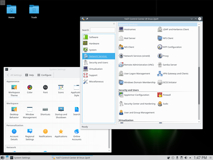Click Configure in System Settings toolbar
This screenshot has height=160, width=213.
click(x=44, y=75)
